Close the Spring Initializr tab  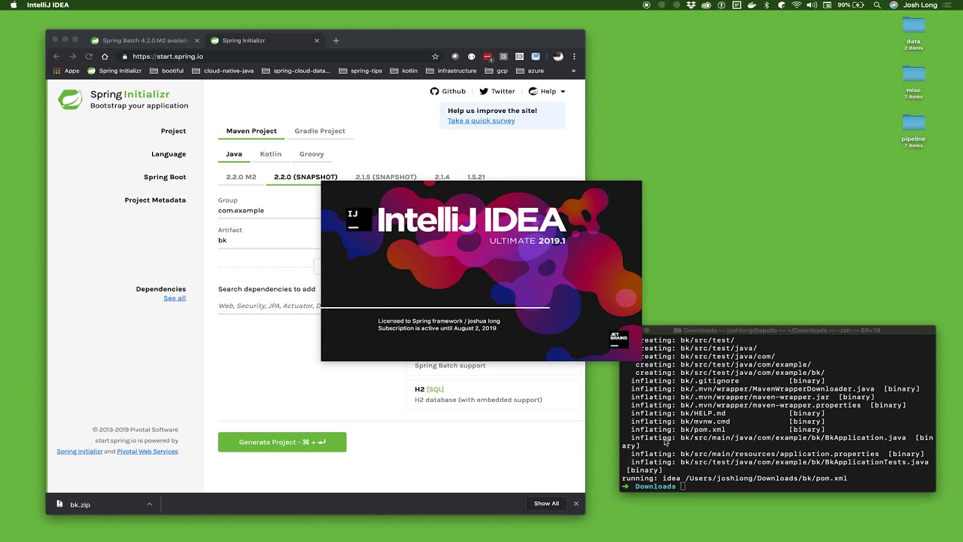pos(317,41)
